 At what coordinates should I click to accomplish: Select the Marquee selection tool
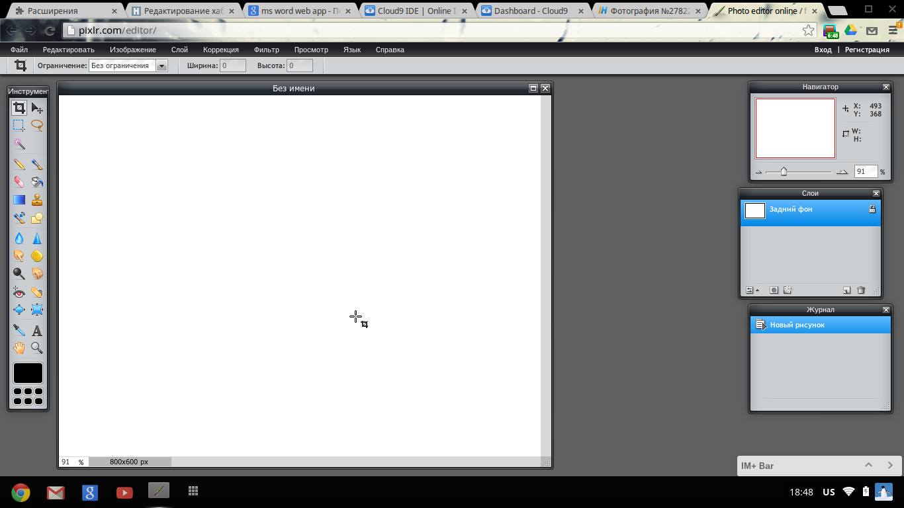click(19, 125)
